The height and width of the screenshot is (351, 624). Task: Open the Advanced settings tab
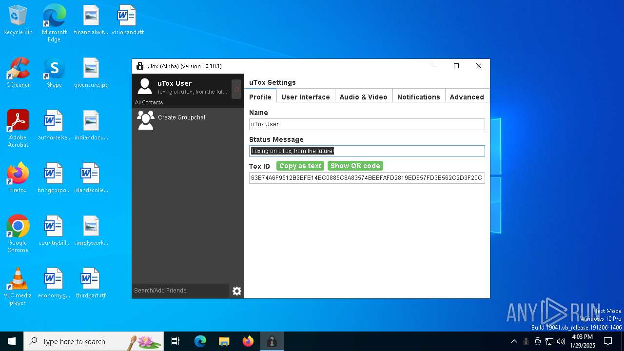(467, 97)
